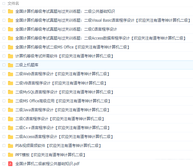The width and height of the screenshot is (193, 168).
Task: Open the PPT模板 folder name
Action: pos(50,155)
